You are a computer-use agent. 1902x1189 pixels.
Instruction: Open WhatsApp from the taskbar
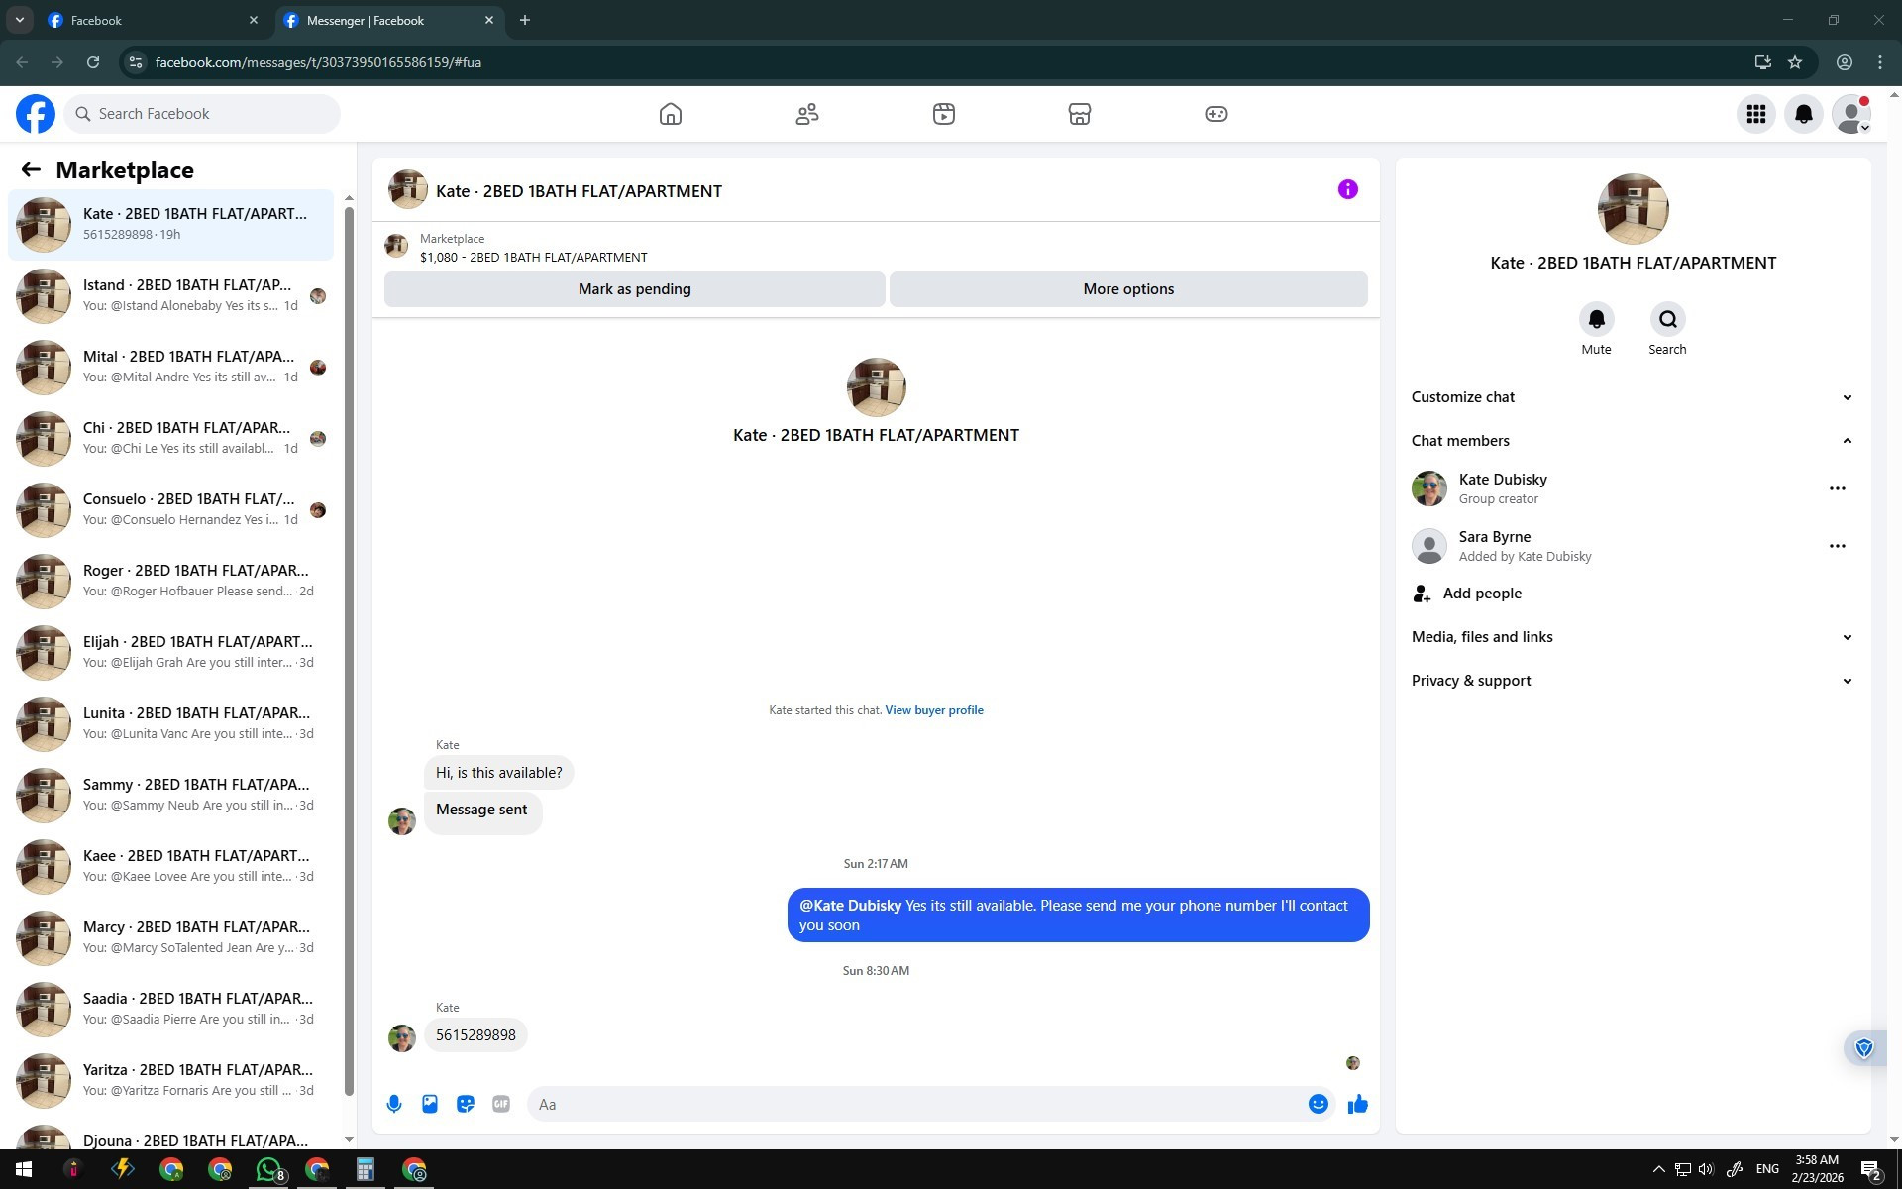[268, 1169]
